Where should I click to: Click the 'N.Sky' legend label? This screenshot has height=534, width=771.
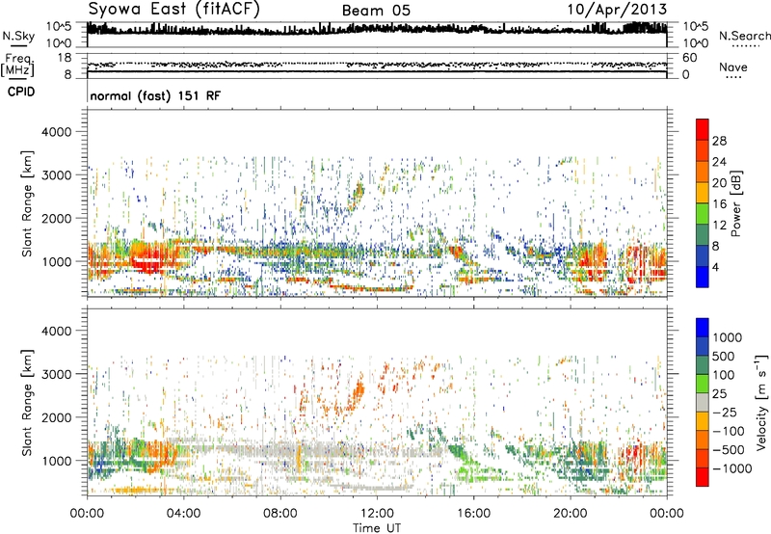pyautogui.click(x=18, y=37)
